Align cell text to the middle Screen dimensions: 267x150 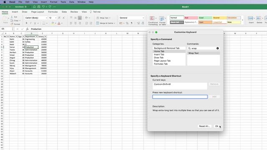coord(76,17)
